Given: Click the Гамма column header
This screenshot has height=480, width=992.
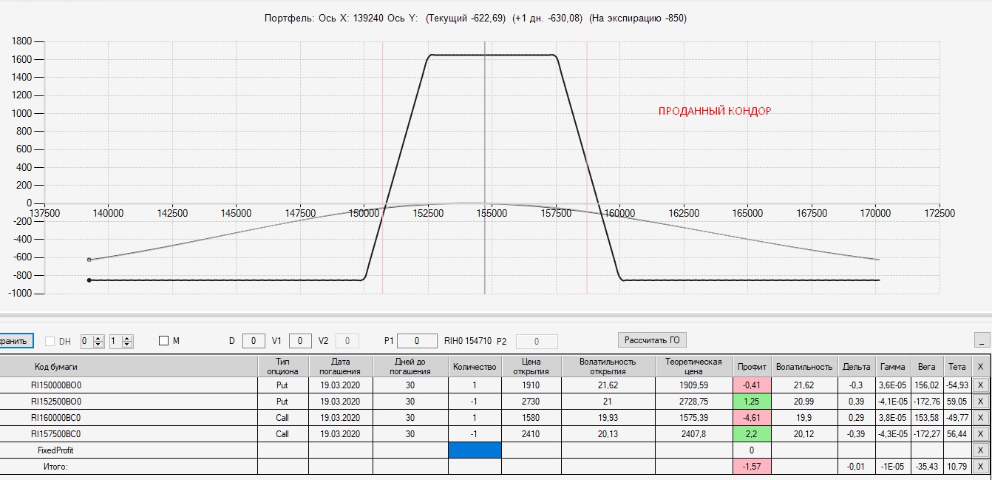Looking at the screenshot, I should coord(893,366).
